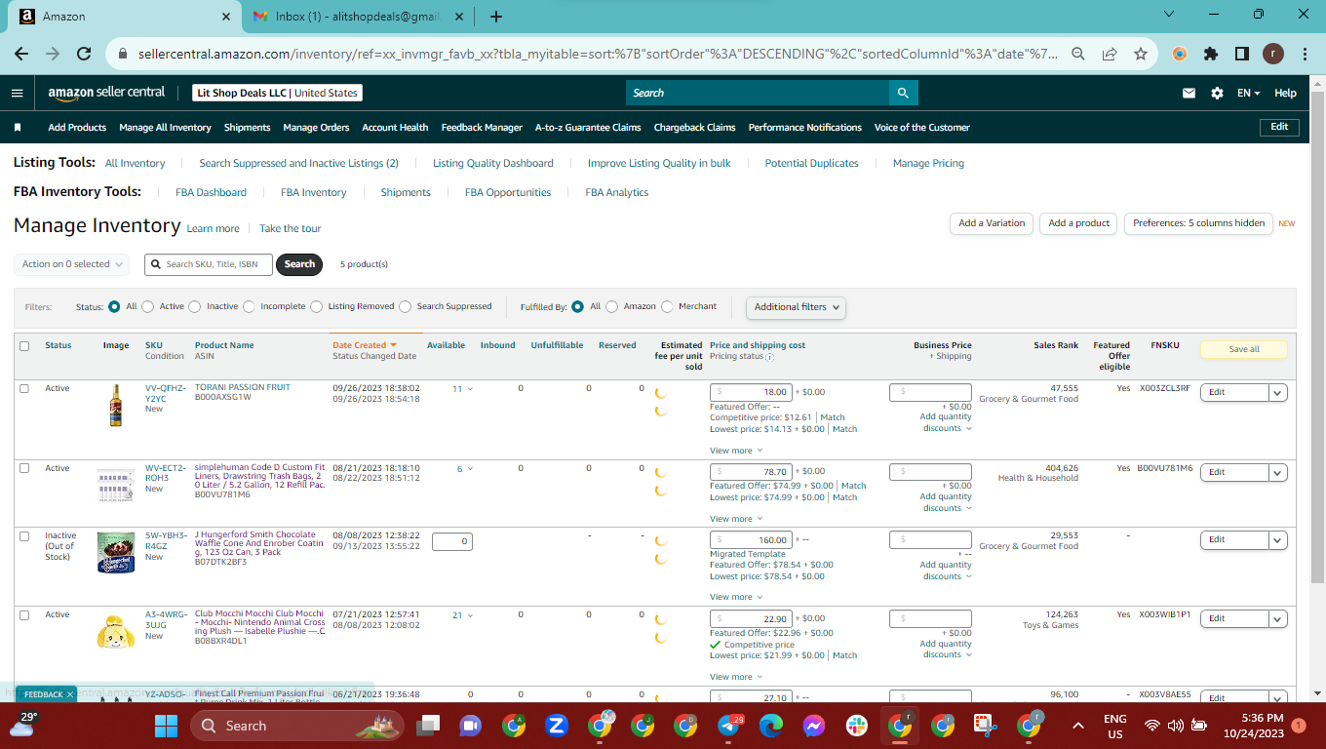Viewport: 1326px width, 749px height.
Task: Open the EN language dropdown
Action: coord(1248,94)
